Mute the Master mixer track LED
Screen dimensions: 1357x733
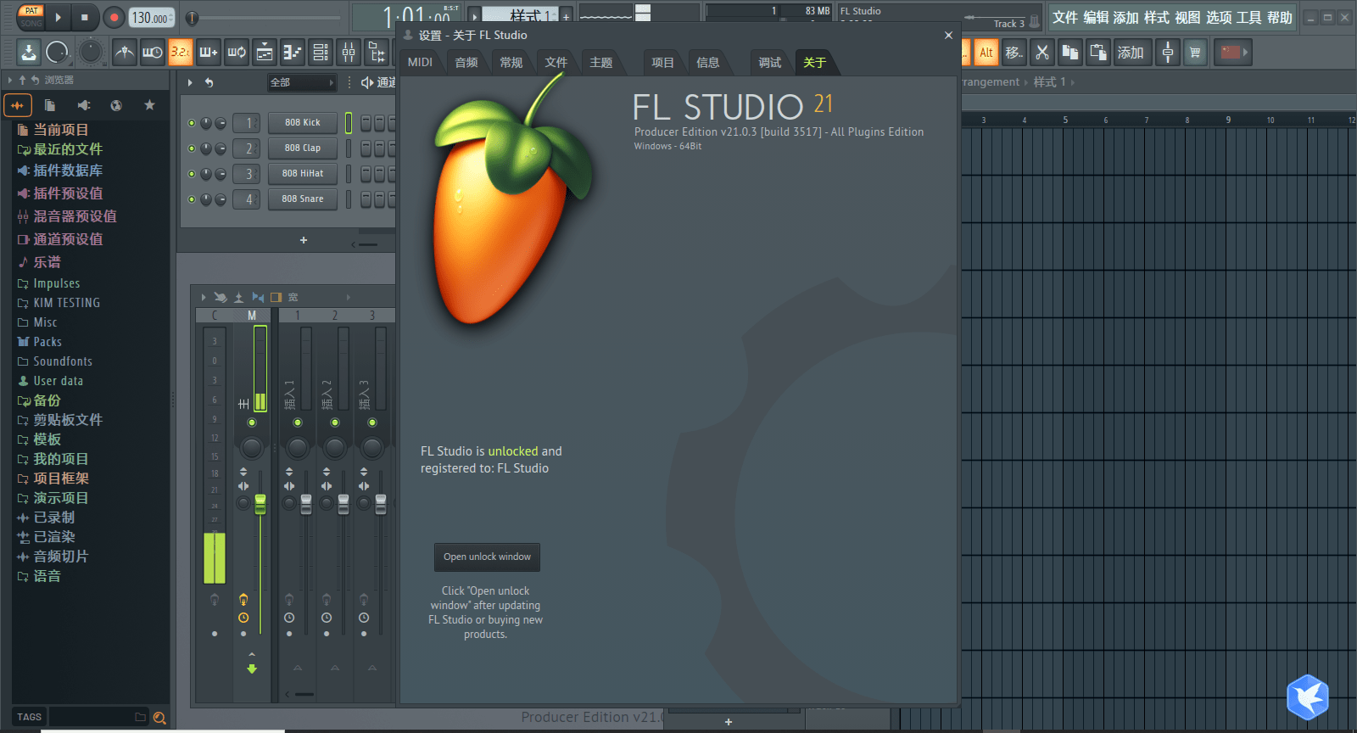pyautogui.click(x=252, y=422)
